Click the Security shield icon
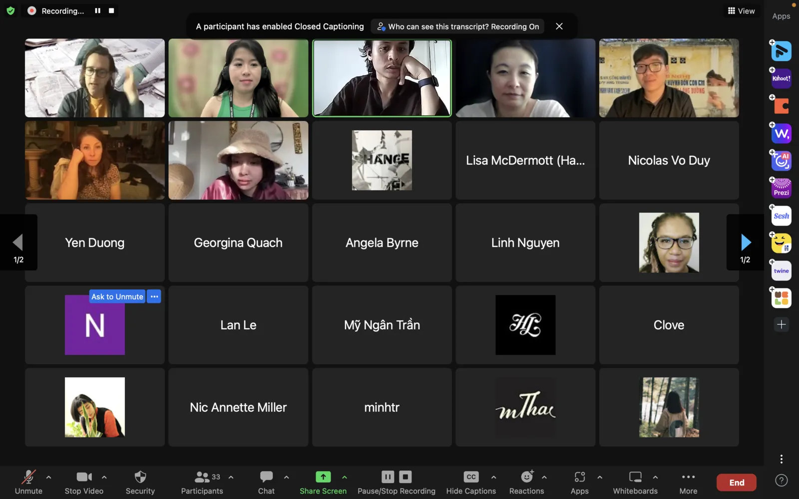799x499 pixels. [x=140, y=478]
